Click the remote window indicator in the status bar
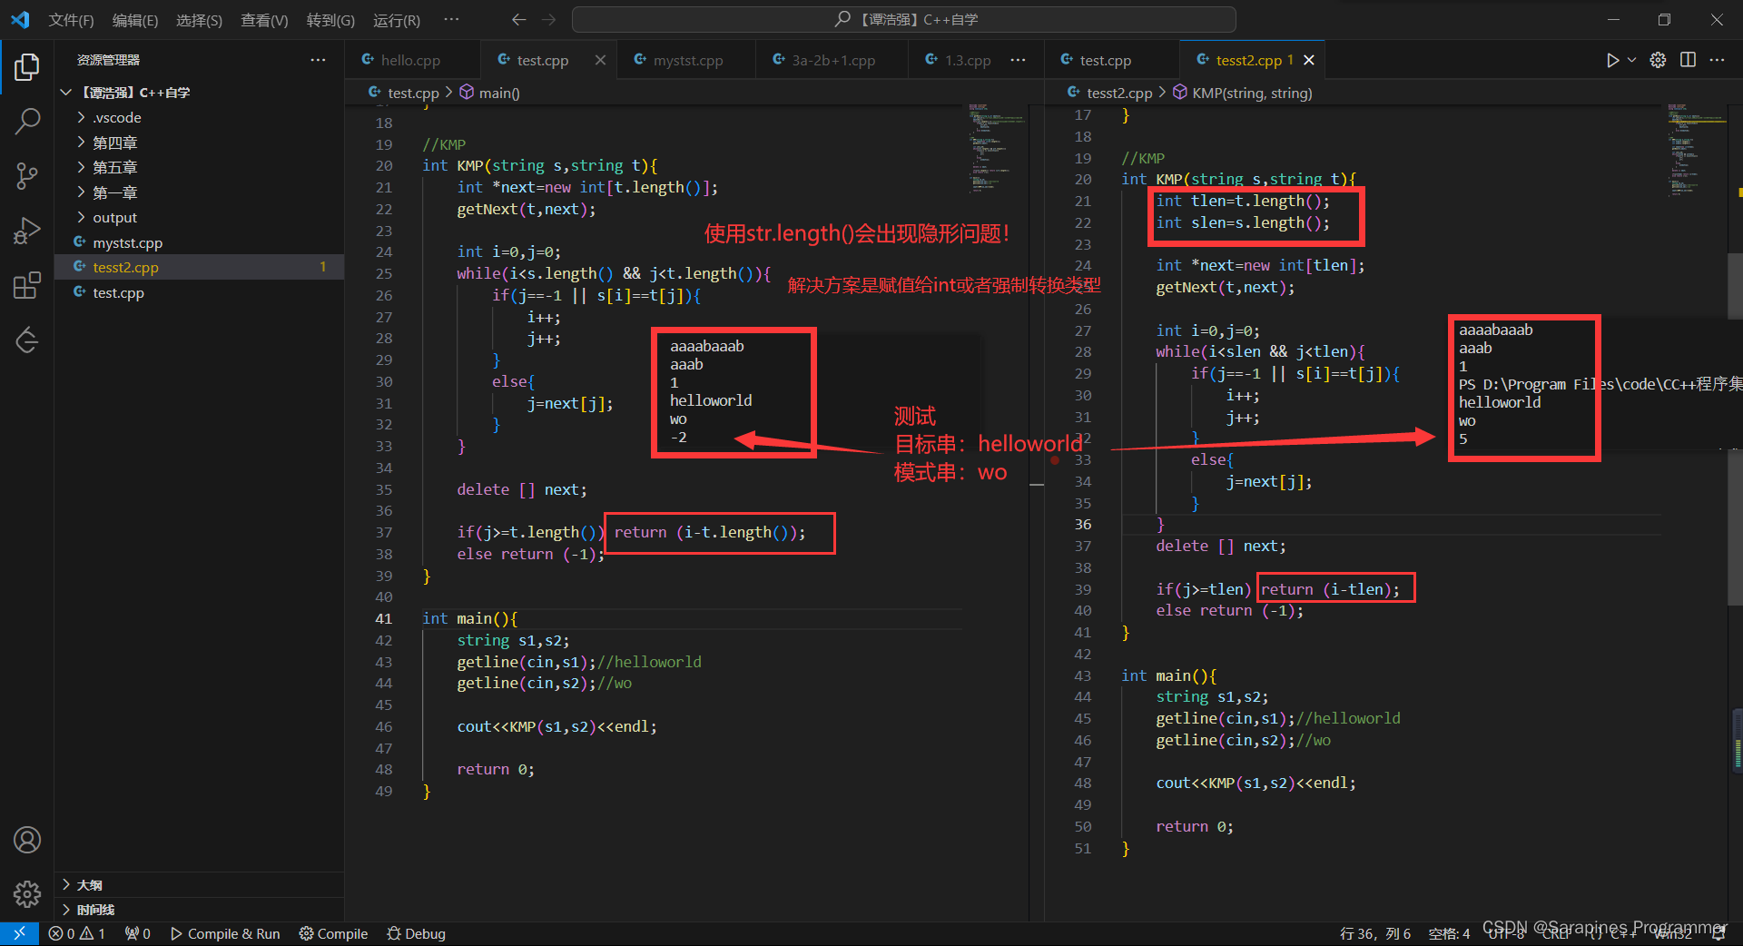Image resolution: width=1743 pixels, height=946 pixels. pyautogui.click(x=18, y=932)
